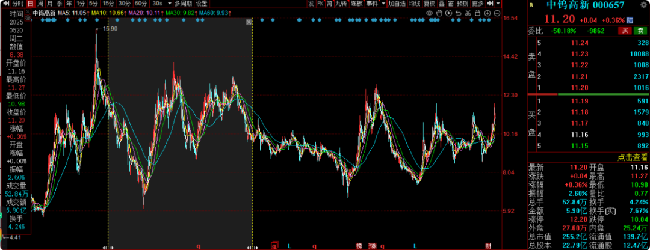Viewport: 650px width, 250px height.
Task: Select the MA60: 9.93 indicator label
Action: click(x=215, y=13)
